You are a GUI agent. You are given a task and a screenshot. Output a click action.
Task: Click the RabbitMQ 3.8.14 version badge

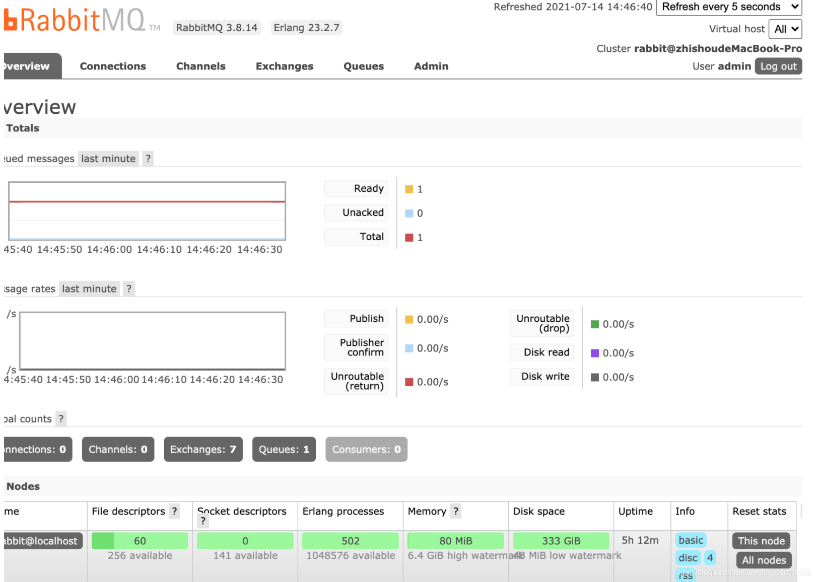coord(217,28)
